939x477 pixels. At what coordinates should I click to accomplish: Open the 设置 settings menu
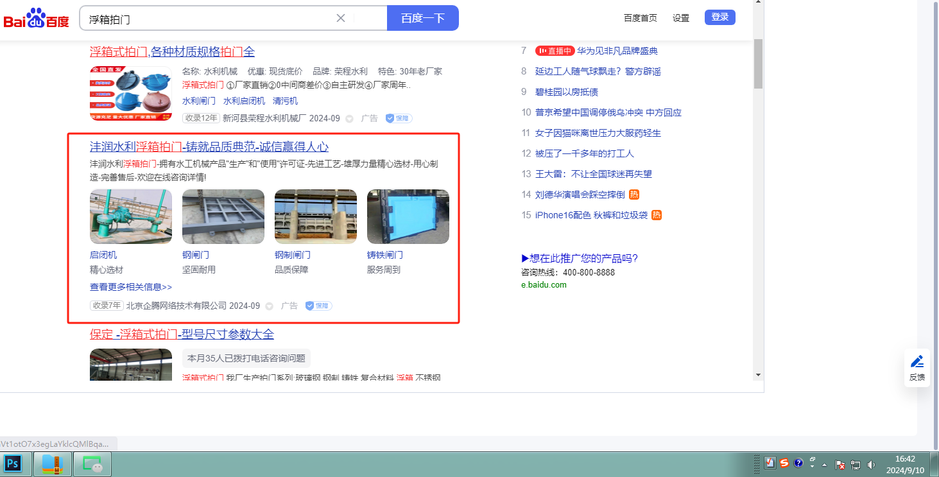[681, 18]
